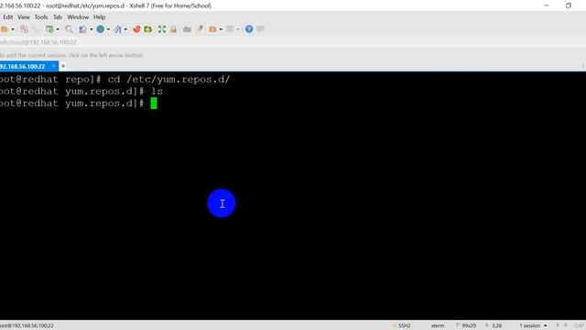Screen dimensions: 586x330
Task: Click the magnifier Find icon
Action: pos(69,29)
